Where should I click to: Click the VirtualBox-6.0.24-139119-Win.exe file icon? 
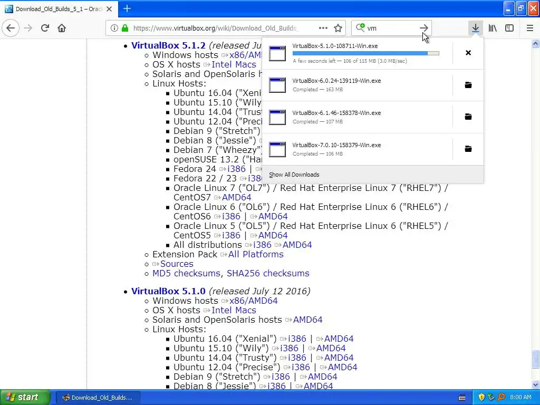click(277, 85)
